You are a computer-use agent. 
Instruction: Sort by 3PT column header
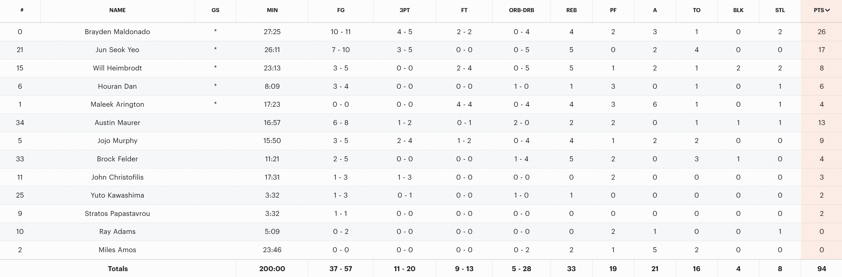404,10
